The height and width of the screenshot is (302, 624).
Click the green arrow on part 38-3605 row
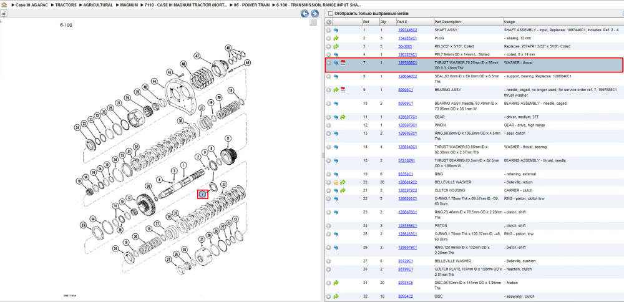(x=336, y=47)
